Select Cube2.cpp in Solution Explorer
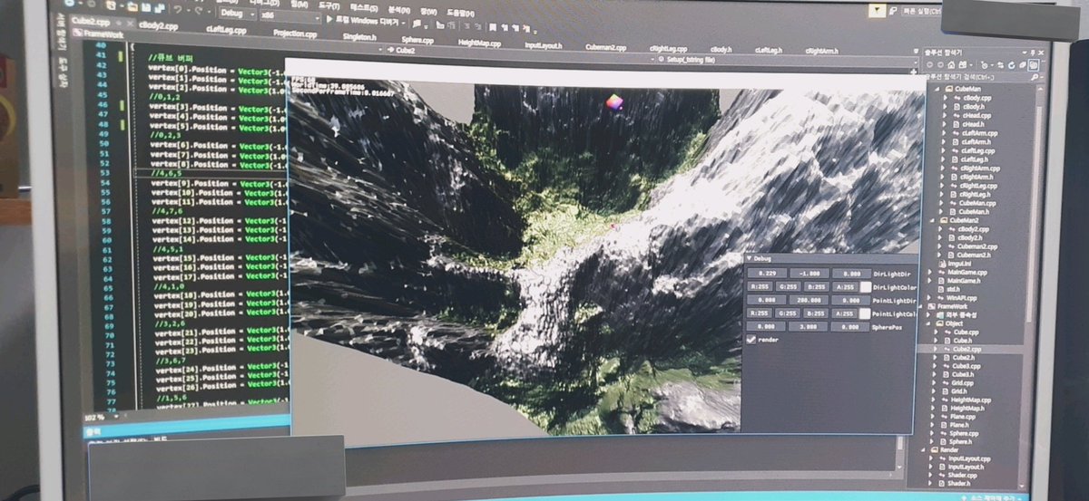Image resolution: width=1089 pixels, height=501 pixels. pyautogui.click(x=966, y=349)
